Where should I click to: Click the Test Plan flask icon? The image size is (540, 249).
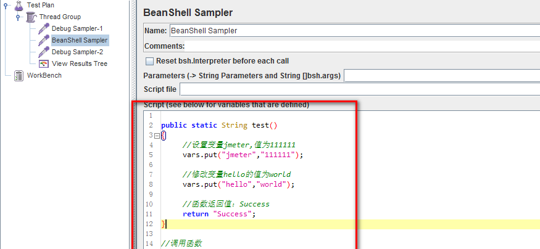click(x=18, y=5)
